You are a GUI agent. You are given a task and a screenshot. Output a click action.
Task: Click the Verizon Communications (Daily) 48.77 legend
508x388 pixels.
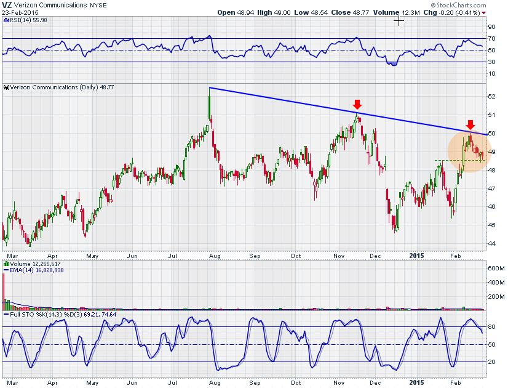click(62, 87)
